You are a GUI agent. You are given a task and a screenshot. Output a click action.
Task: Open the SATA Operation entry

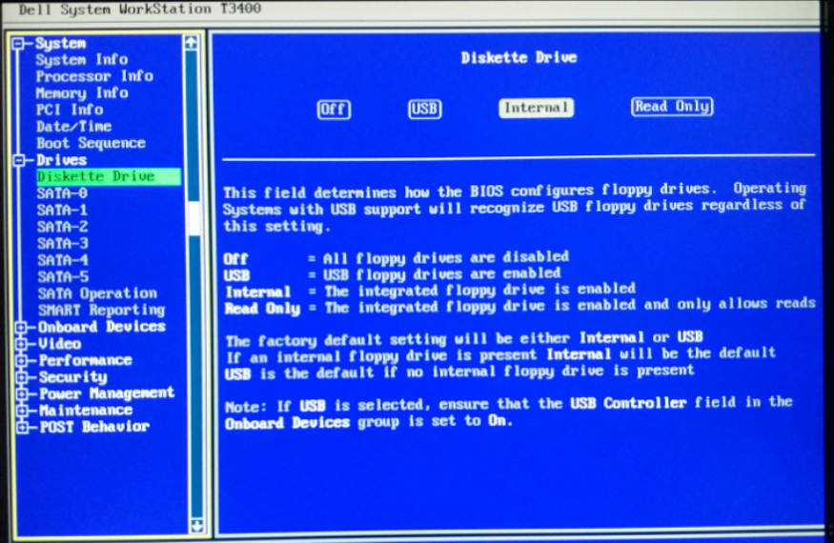(x=97, y=293)
